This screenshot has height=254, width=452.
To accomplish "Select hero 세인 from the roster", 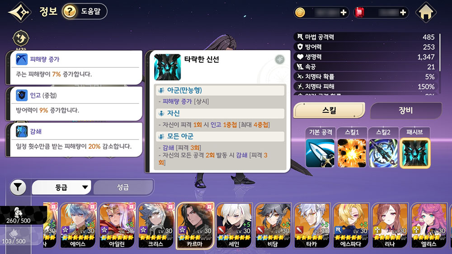I will click(234, 226).
